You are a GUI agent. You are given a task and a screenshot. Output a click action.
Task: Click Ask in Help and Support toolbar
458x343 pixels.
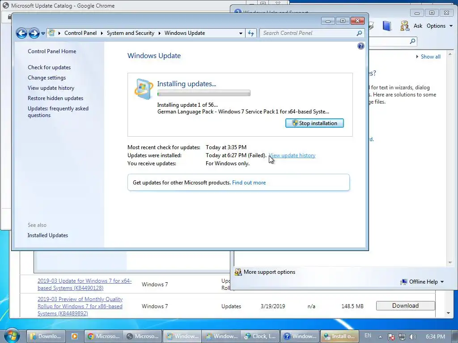coord(418,26)
